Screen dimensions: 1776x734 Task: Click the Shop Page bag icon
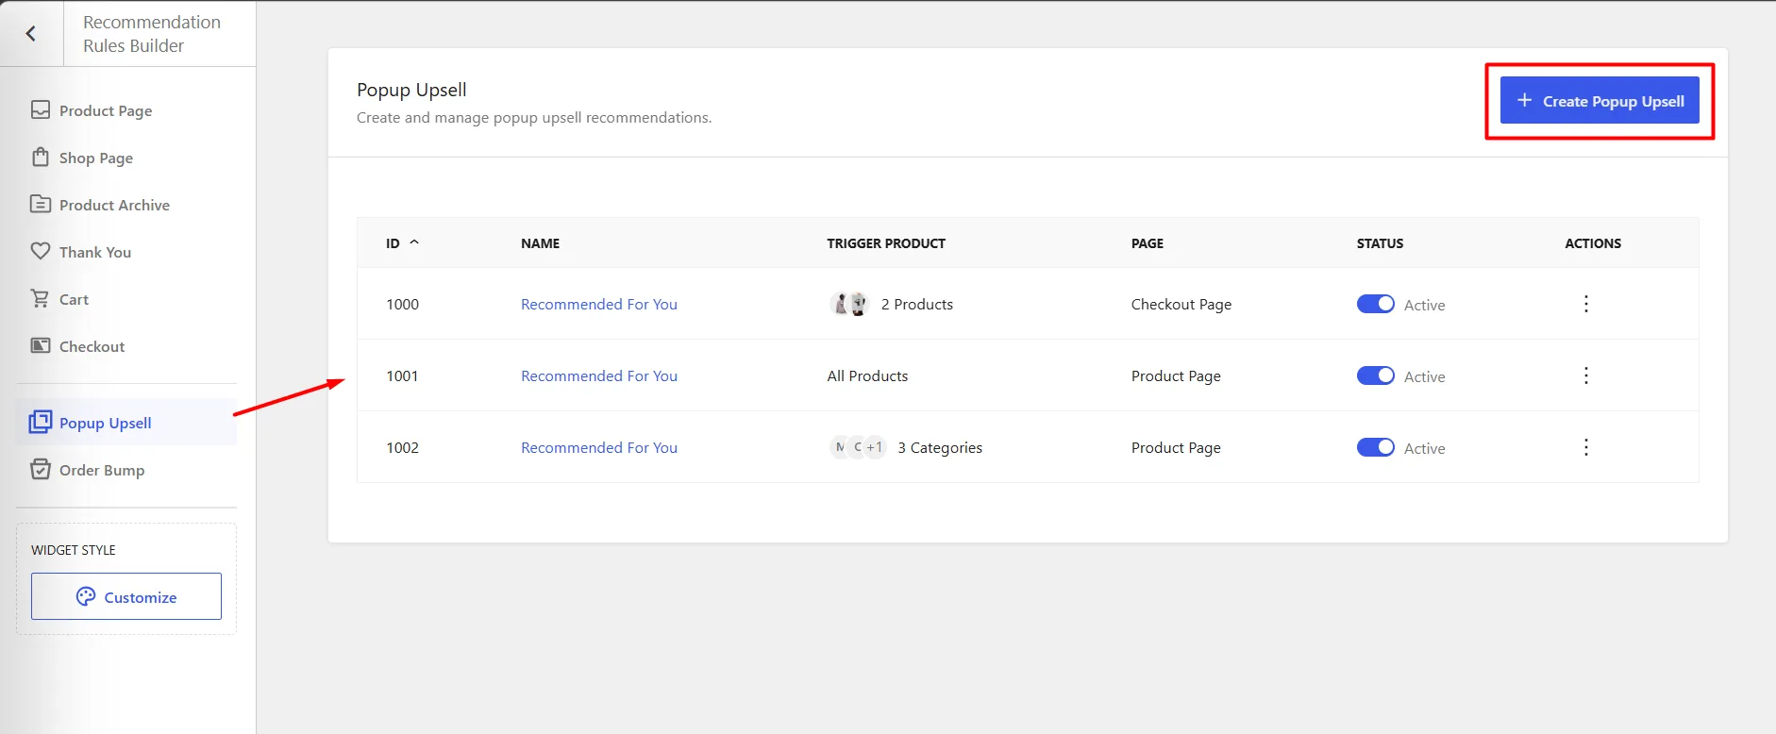[41, 157]
